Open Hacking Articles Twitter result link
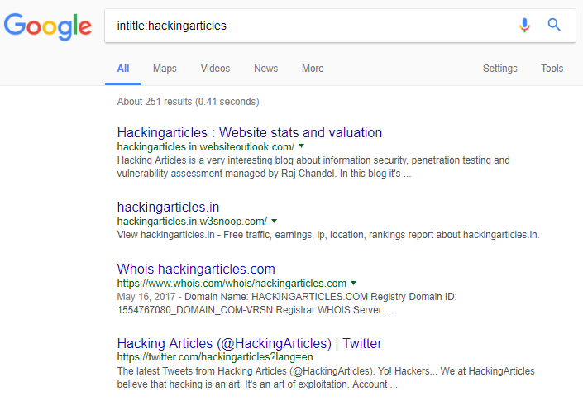 point(249,343)
